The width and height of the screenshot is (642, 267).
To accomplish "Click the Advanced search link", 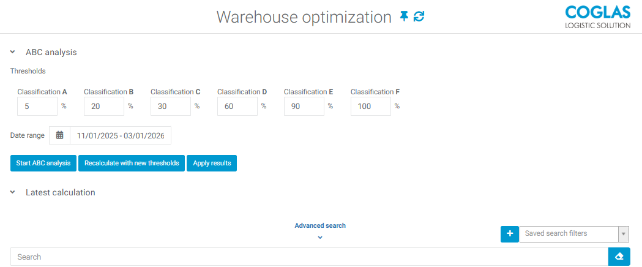I will pos(320,225).
